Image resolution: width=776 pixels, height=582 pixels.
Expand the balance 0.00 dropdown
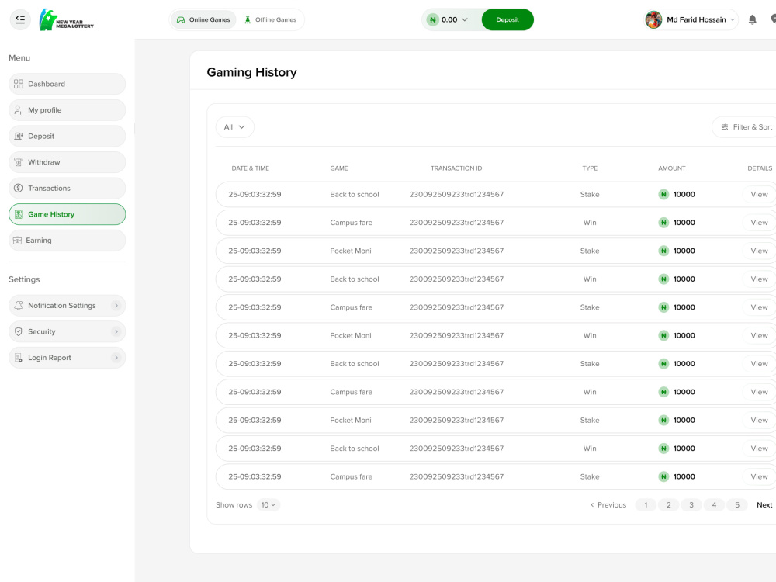coord(465,20)
